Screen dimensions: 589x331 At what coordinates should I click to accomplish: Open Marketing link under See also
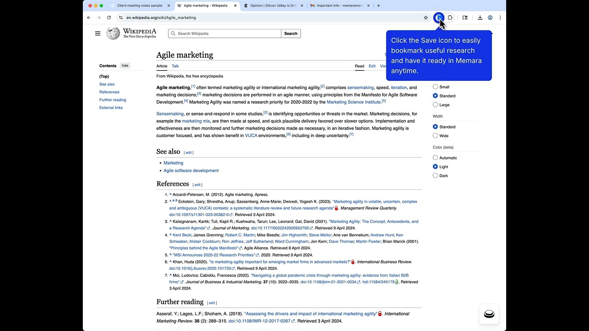click(173, 163)
